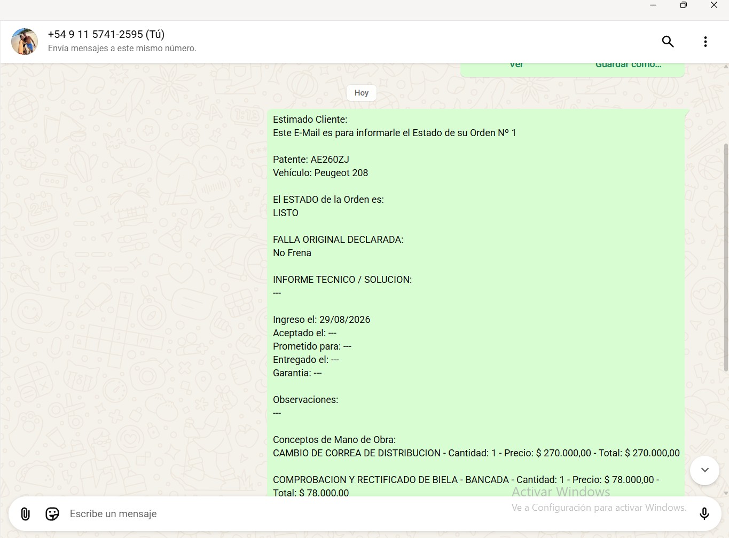Click the 'Observaciones:' label
729x538 pixels.
pyautogui.click(x=305, y=400)
